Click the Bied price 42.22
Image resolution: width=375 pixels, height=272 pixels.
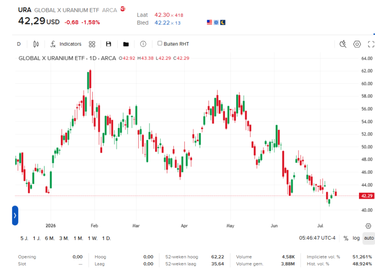pyautogui.click(x=162, y=23)
